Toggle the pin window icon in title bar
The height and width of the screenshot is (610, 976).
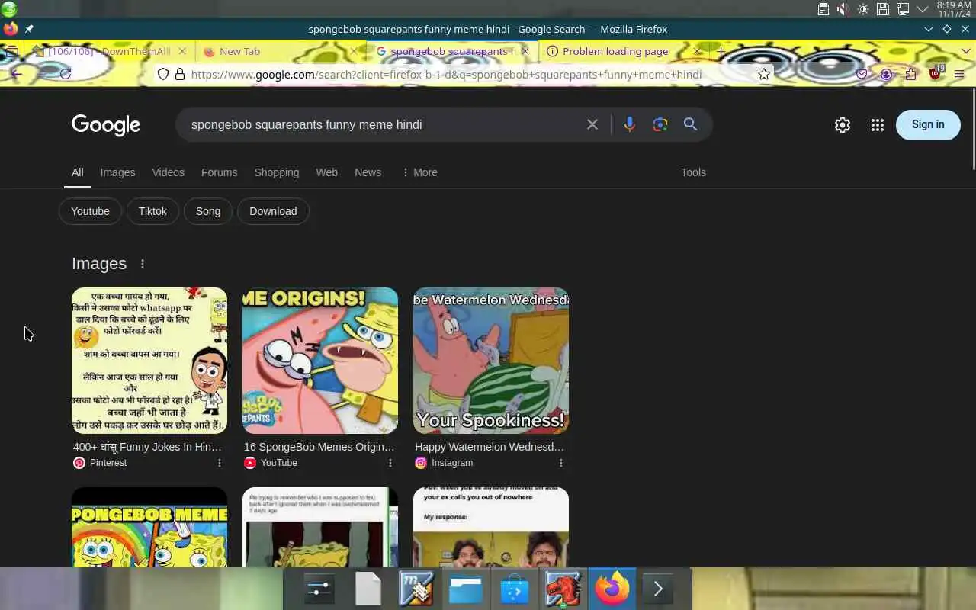click(x=29, y=29)
